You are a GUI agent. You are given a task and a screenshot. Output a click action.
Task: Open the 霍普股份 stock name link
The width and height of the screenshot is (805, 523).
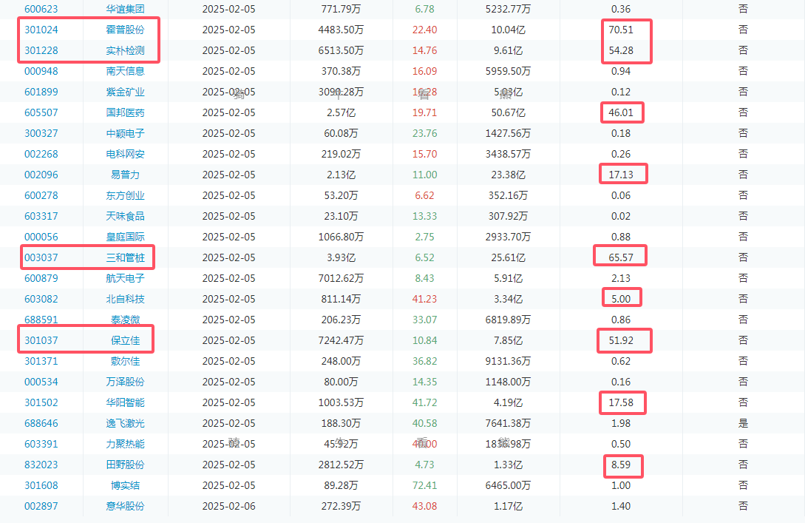click(125, 30)
